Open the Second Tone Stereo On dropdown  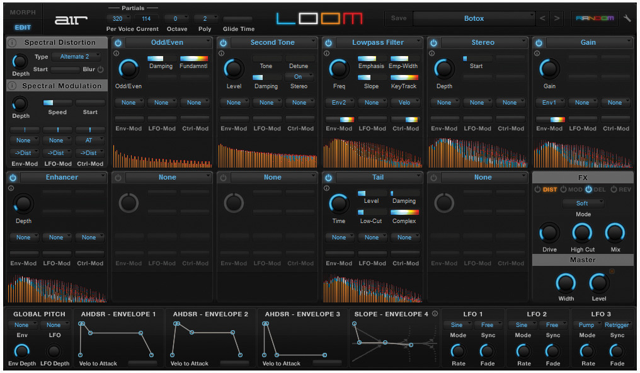point(299,77)
